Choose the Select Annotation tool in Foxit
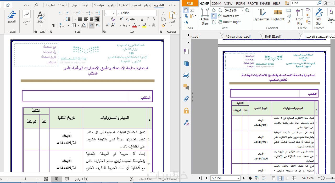Image resolution: width=335 pixels, height=183 pixels. click(x=186, y=22)
